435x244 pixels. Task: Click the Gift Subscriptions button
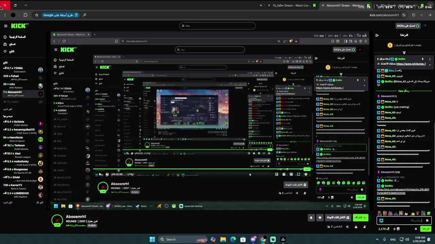click(x=338, y=218)
